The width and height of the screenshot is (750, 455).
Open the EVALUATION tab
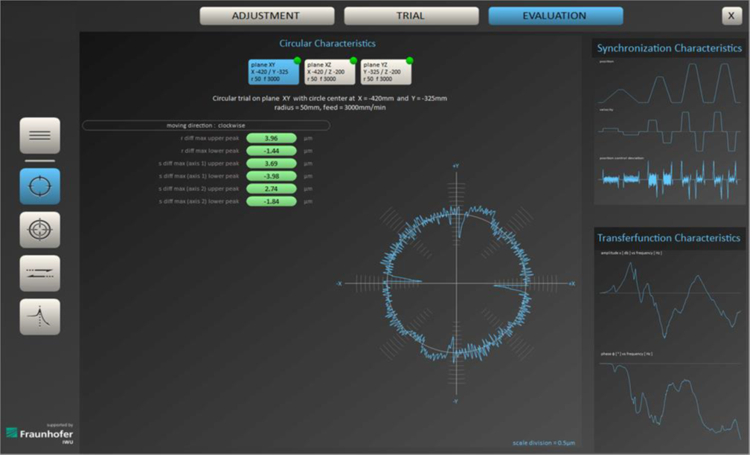pos(555,16)
